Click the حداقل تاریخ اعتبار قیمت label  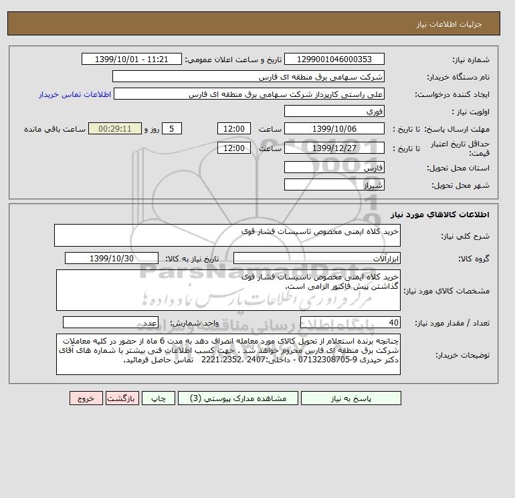click(x=460, y=148)
